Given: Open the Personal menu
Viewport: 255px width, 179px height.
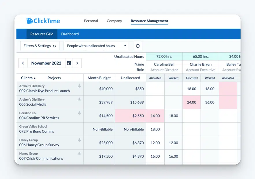Looking at the screenshot, I should click(x=91, y=21).
